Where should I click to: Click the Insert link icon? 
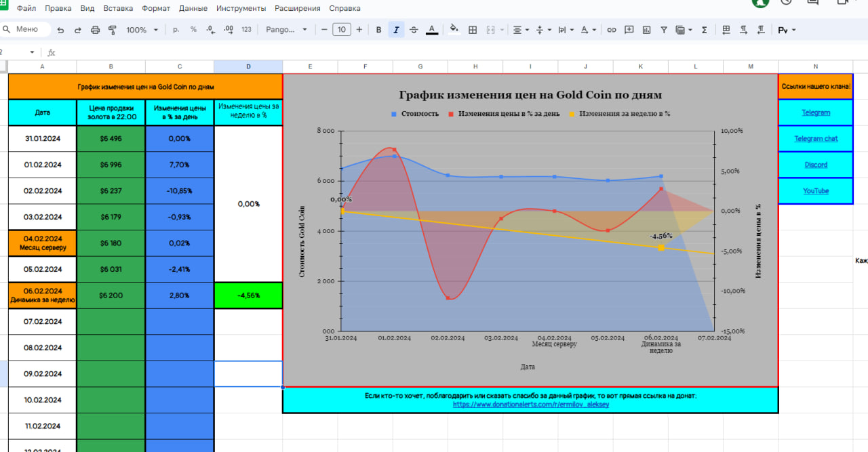[611, 30]
